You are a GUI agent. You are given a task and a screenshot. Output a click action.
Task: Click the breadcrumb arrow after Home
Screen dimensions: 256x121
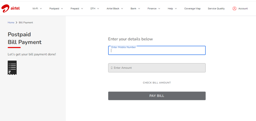coord(16,23)
